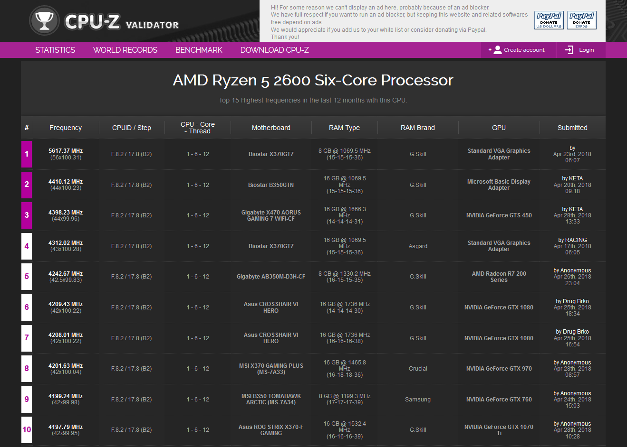Open the Download CPU-Z menu item
Viewport: 627px width, 447px height.
click(274, 50)
